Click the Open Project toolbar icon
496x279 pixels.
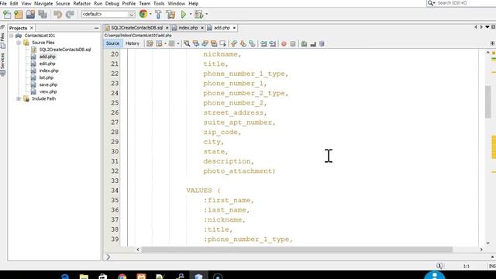click(30, 14)
